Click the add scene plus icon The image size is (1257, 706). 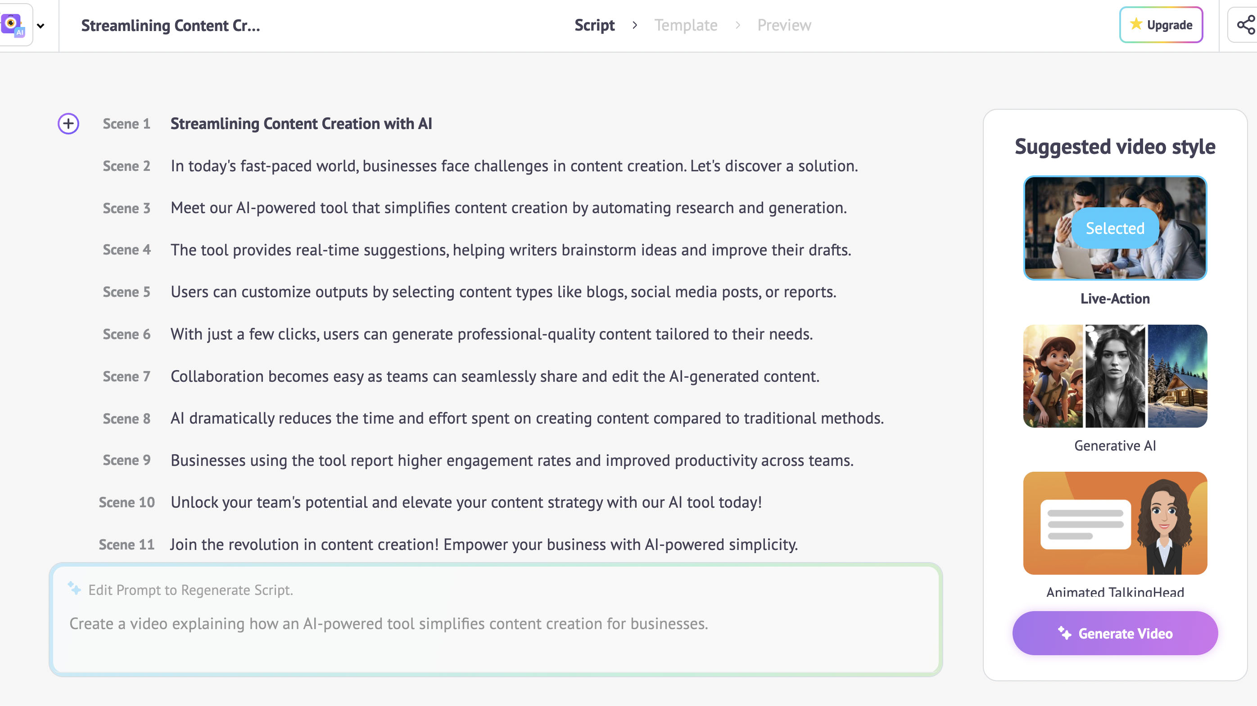[x=68, y=124]
